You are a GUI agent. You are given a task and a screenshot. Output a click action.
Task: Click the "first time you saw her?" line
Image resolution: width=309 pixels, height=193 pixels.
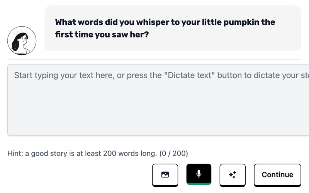(x=102, y=34)
